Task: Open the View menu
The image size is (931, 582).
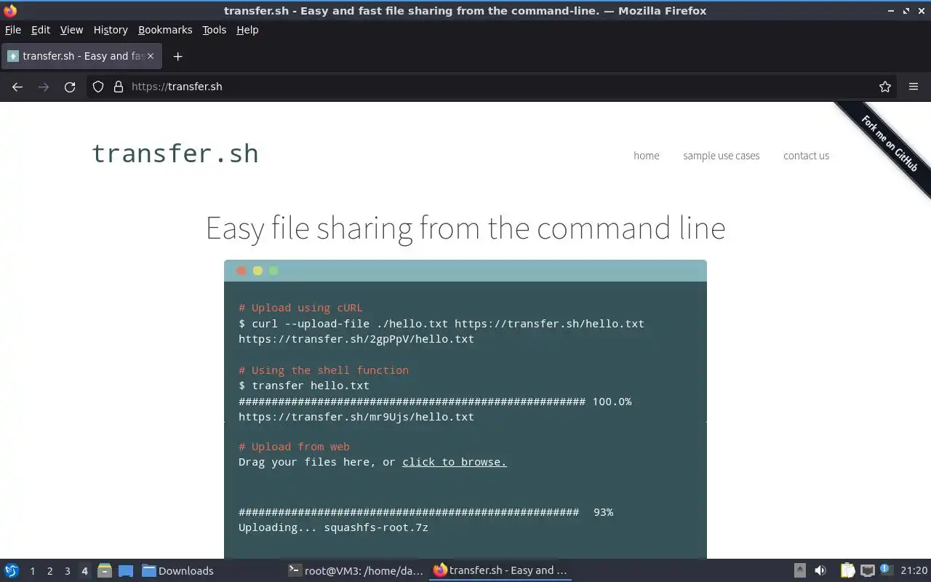Action: pyautogui.click(x=71, y=30)
